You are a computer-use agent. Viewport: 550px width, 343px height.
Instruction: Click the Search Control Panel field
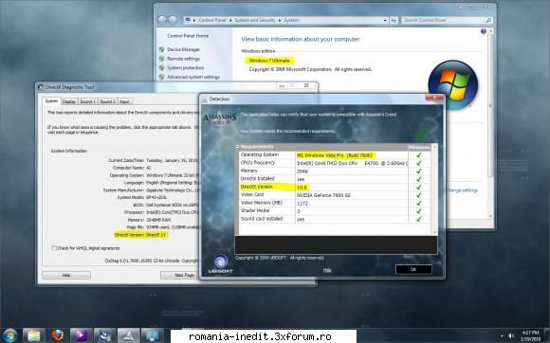point(447,20)
